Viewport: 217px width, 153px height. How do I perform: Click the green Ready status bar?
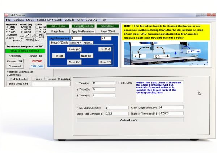click(x=25, y=51)
